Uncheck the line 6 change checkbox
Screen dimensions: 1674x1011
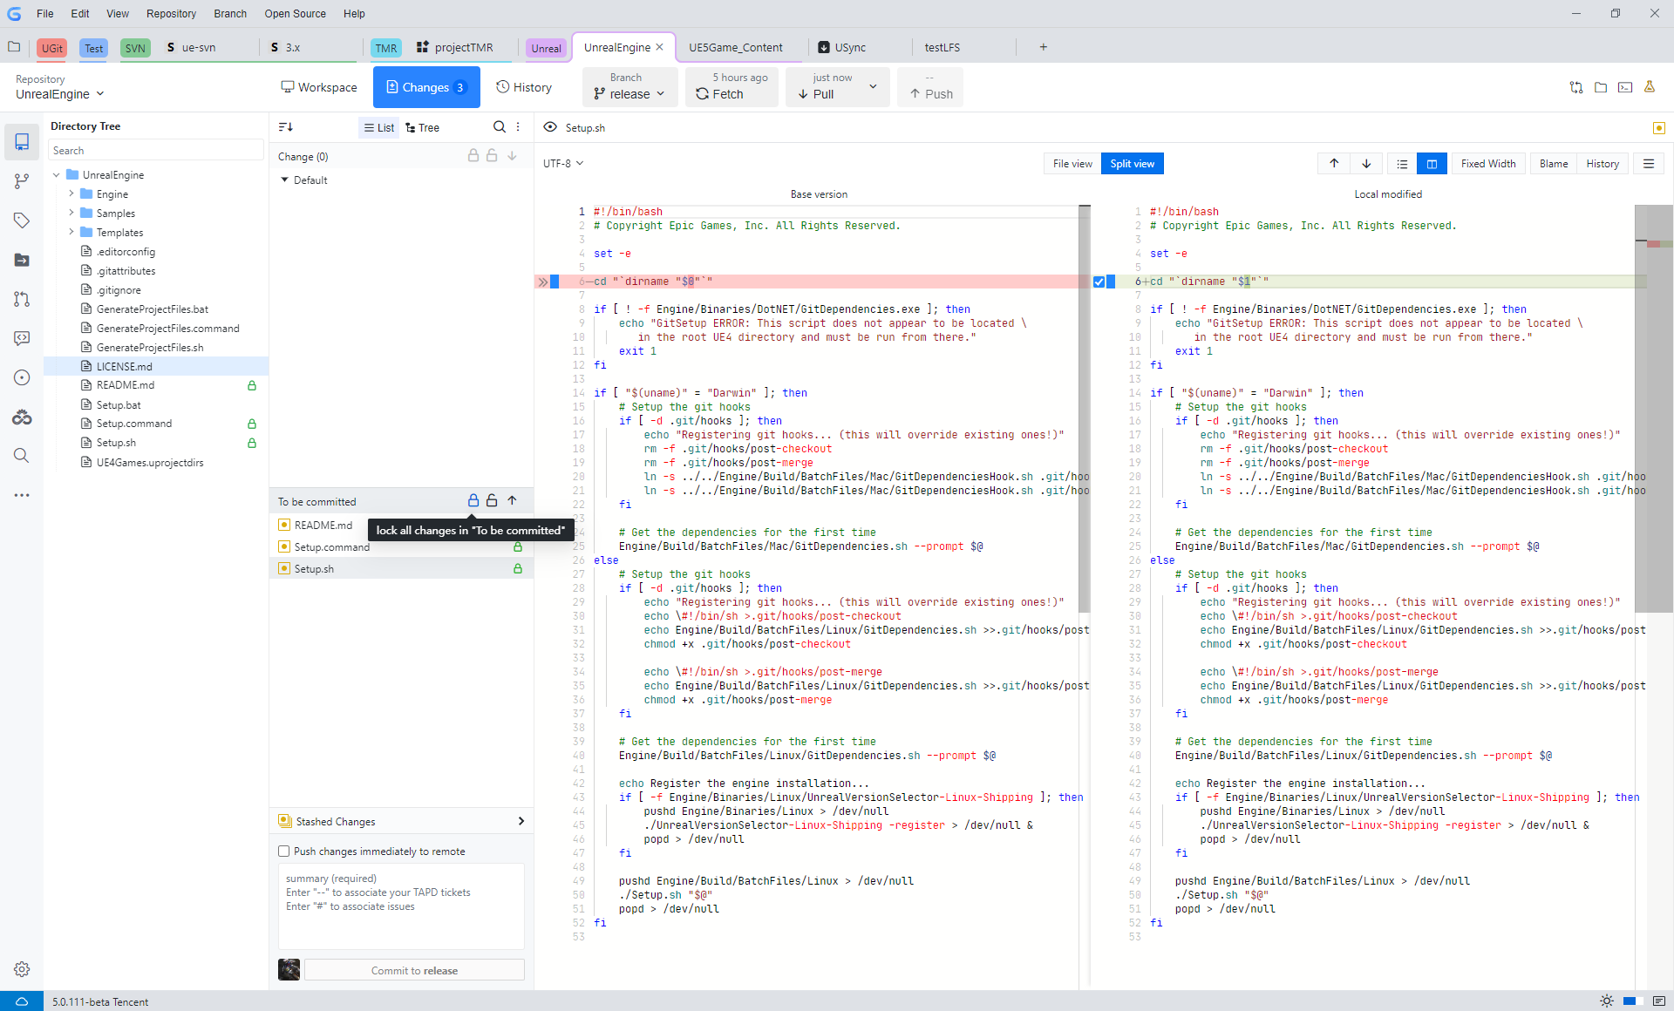pos(1099,282)
